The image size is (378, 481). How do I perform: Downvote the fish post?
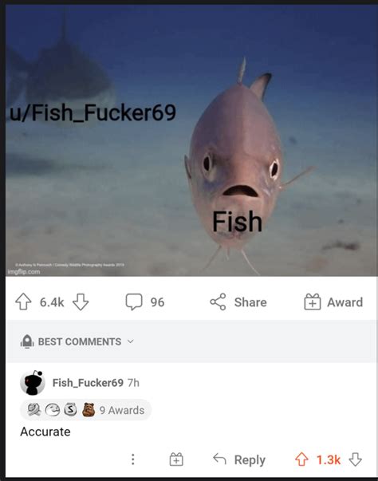pos(81,302)
